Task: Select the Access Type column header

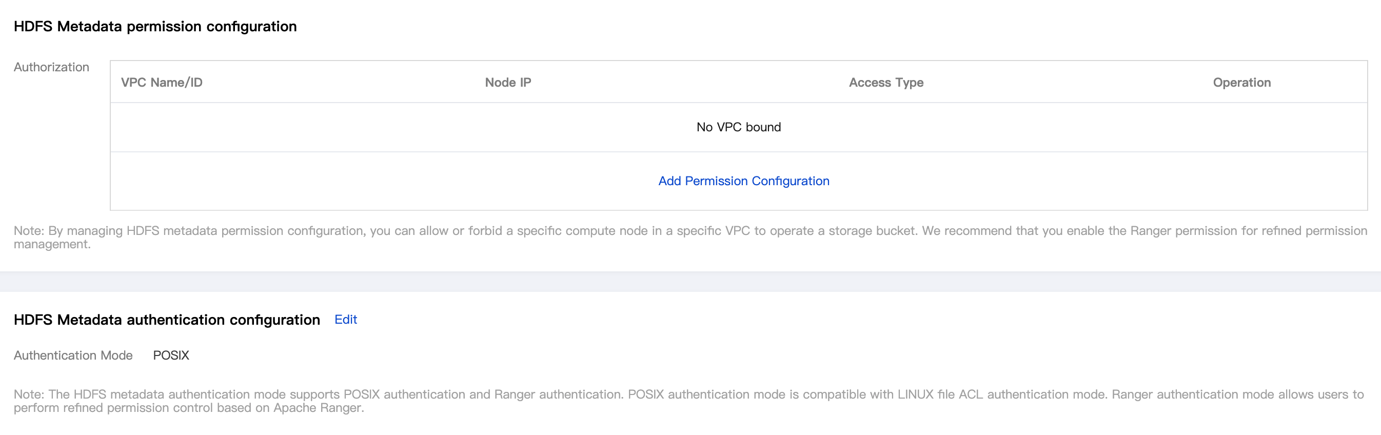Action: pos(885,83)
